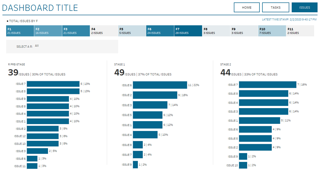The width and height of the screenshot is (320, 172).
Task: Select the ISSUE 3 bar in Stage 2
Action: coord(264,112)
